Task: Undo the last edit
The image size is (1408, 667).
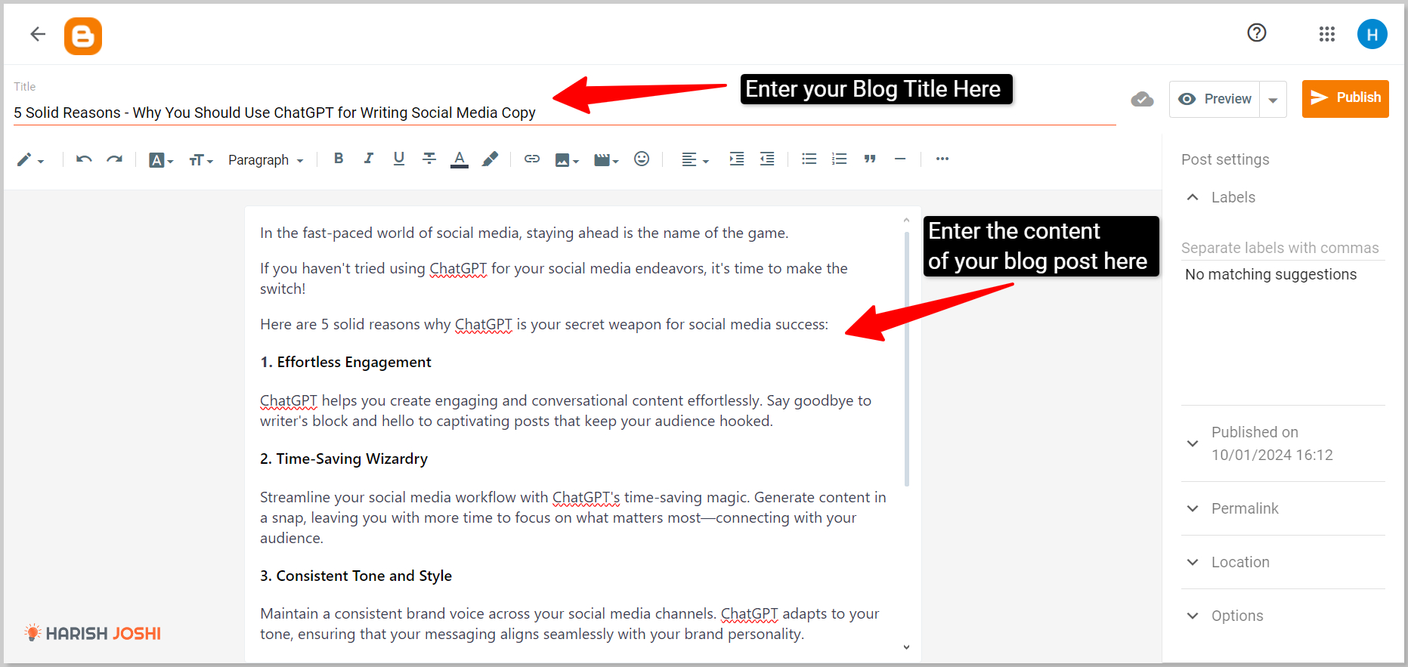Action: (x=84, y=159)
